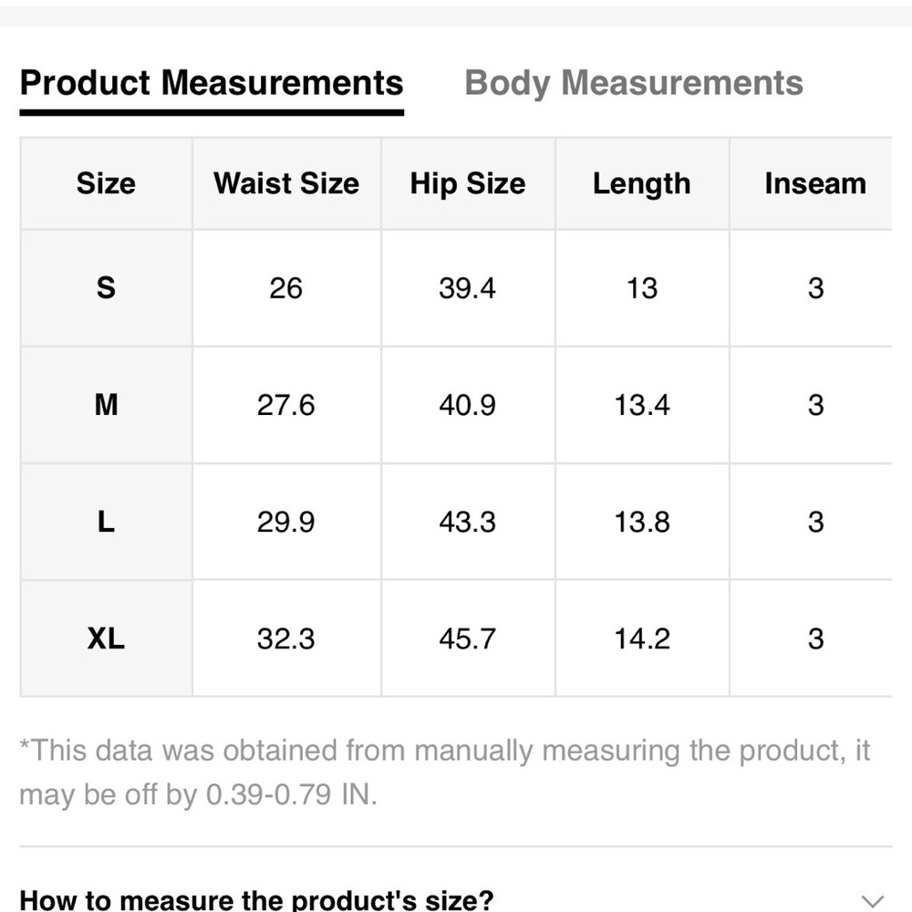Screen dimensions: 912x912
Task: Select the L size row label
Action: tap(106, 522)
